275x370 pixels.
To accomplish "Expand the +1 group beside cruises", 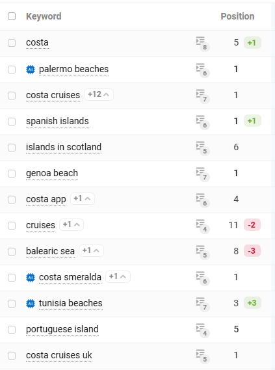I will (x=72, y=224).
